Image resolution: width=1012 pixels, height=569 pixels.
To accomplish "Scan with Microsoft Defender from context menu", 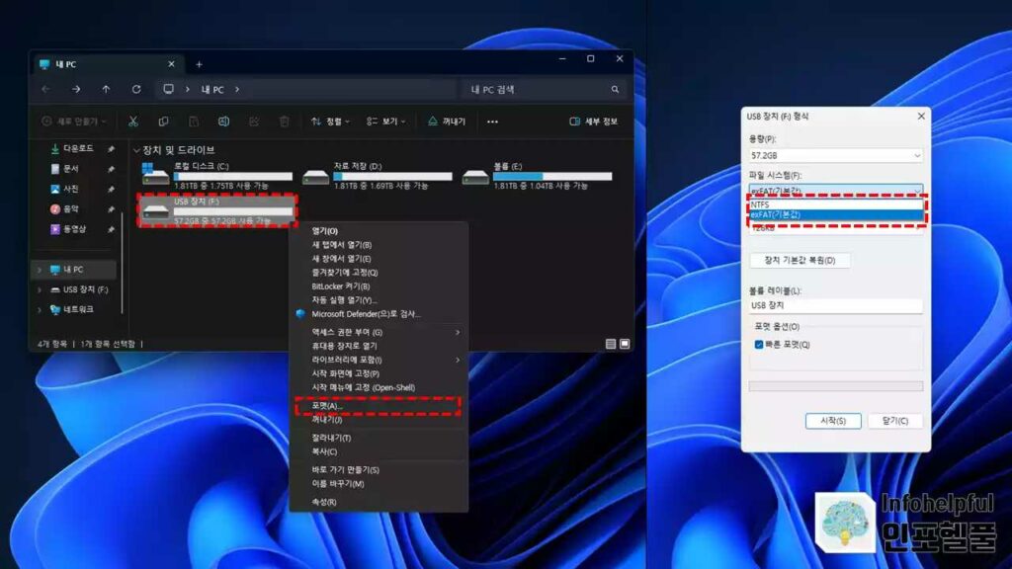I will point(379,314).
